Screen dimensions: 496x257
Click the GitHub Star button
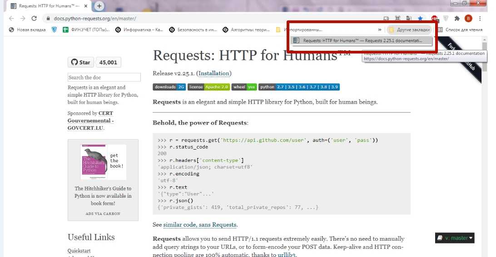coord(80,63)
